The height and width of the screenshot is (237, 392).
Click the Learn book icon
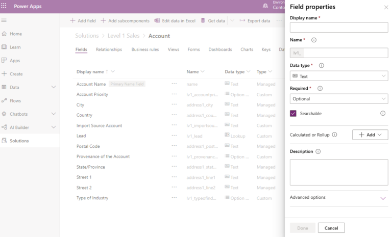pyautogui.click(x=4, y=47)
